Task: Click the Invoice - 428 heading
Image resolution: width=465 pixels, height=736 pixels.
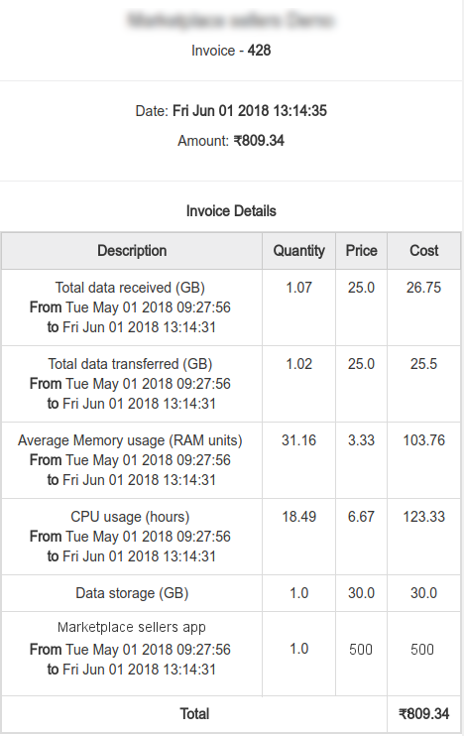Action: [231, 51]
